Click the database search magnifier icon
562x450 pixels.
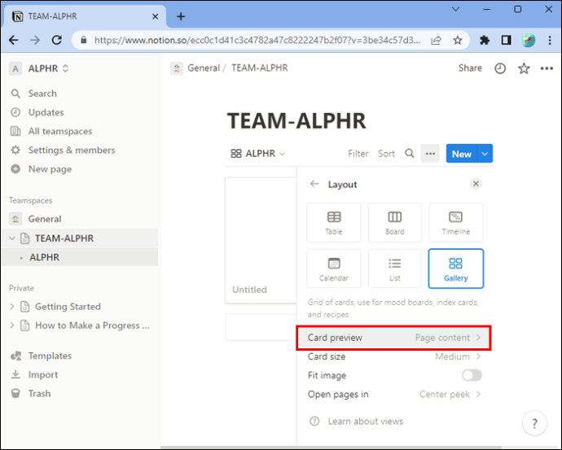(x=410, y=154)
